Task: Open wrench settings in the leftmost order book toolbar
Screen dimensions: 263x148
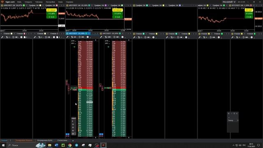Action: (2, 37)
